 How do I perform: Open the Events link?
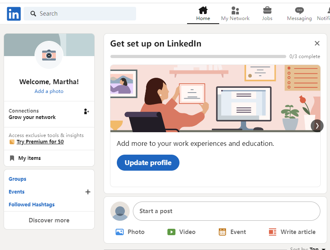click(16, 192)
